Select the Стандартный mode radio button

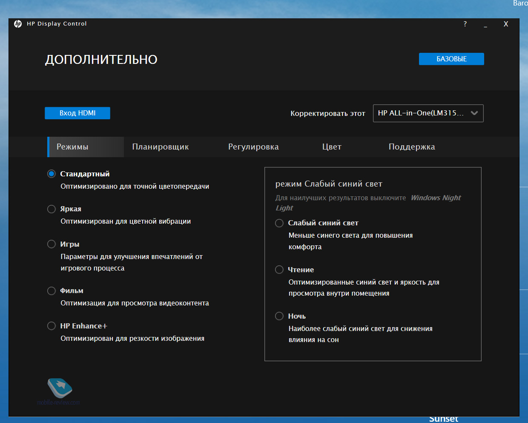coord(52,174)
